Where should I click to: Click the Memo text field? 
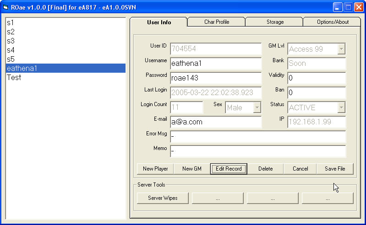[x=257, y=151]
